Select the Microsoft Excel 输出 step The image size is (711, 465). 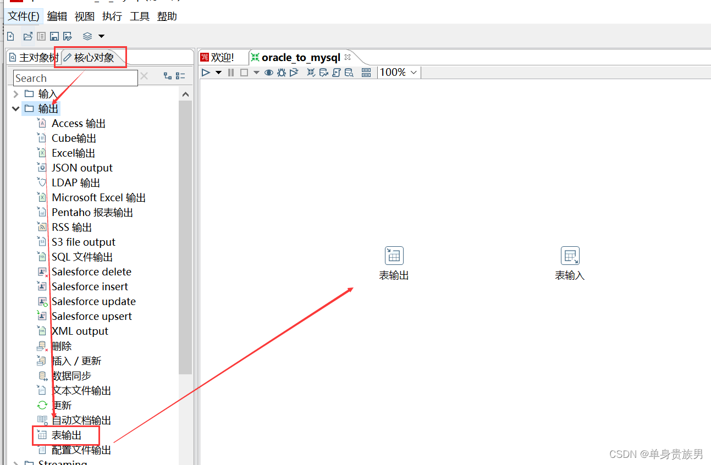(x=99, y=198)
